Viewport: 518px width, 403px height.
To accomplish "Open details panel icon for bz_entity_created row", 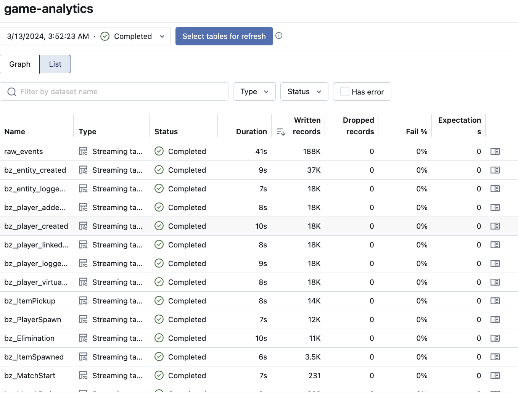I will click(495, 170).
